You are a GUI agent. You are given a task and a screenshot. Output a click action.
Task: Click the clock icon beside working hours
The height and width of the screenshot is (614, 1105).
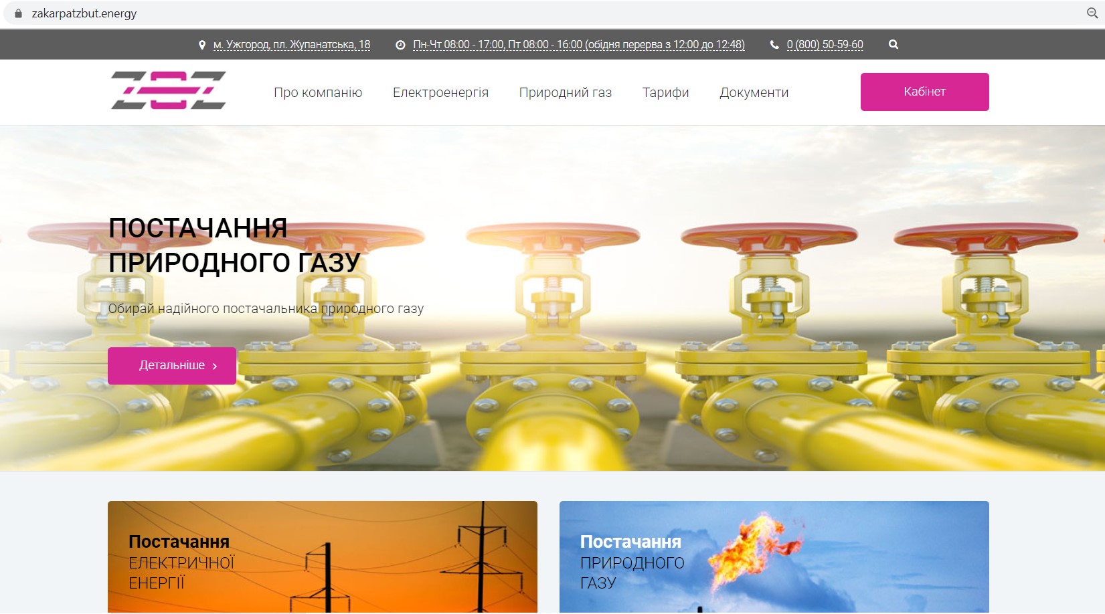tap(400, 45)
